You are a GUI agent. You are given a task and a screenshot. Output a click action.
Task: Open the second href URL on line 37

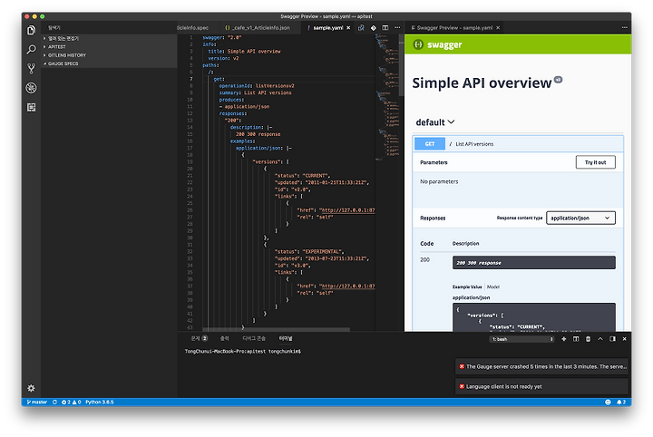348,286
